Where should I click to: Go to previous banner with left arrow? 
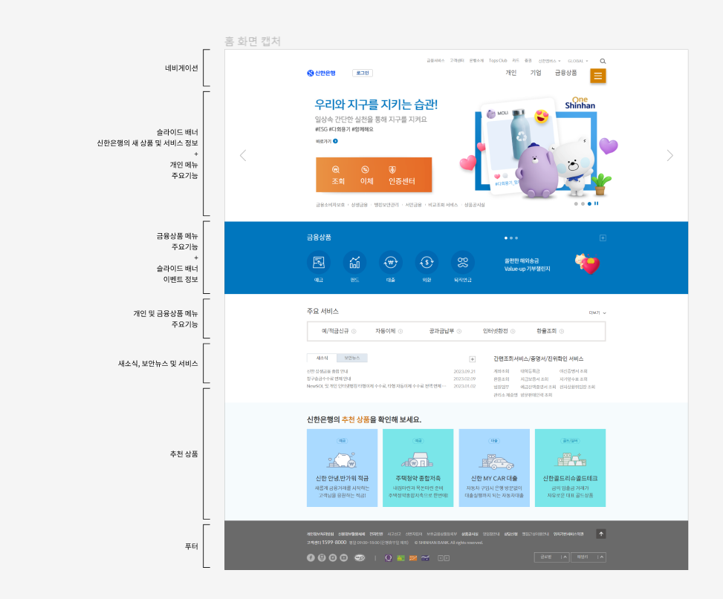pyautogui.click(x=243, y=156)
